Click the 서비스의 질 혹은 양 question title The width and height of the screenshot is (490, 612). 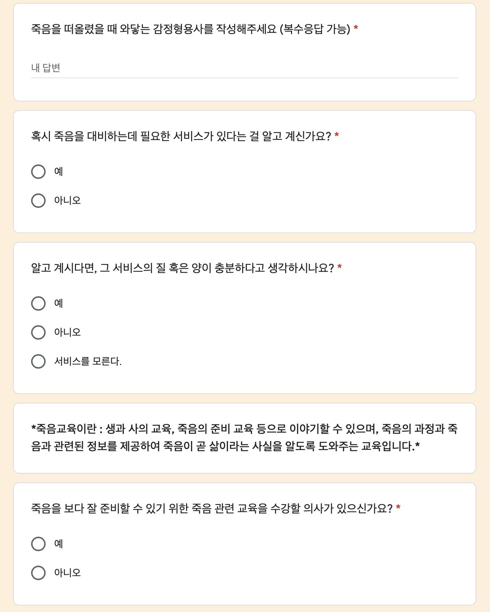coord(182,268)
